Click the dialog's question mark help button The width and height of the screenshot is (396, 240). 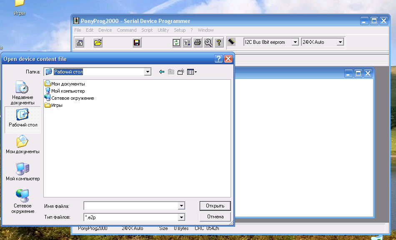(x=218, y=59)
